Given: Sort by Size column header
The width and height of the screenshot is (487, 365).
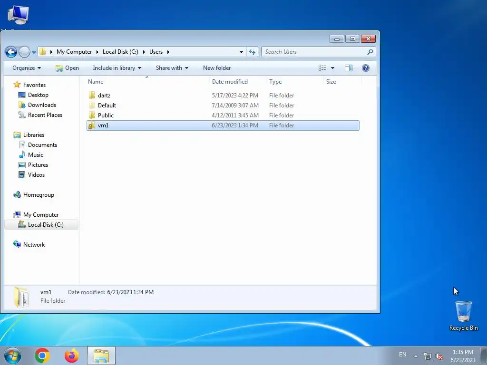Looking at the screenshot, I should [342, 82].
